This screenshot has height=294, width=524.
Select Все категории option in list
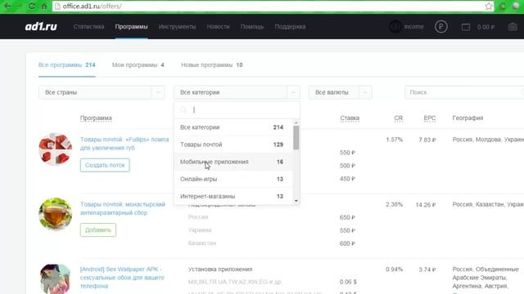(x=233, y=127)
